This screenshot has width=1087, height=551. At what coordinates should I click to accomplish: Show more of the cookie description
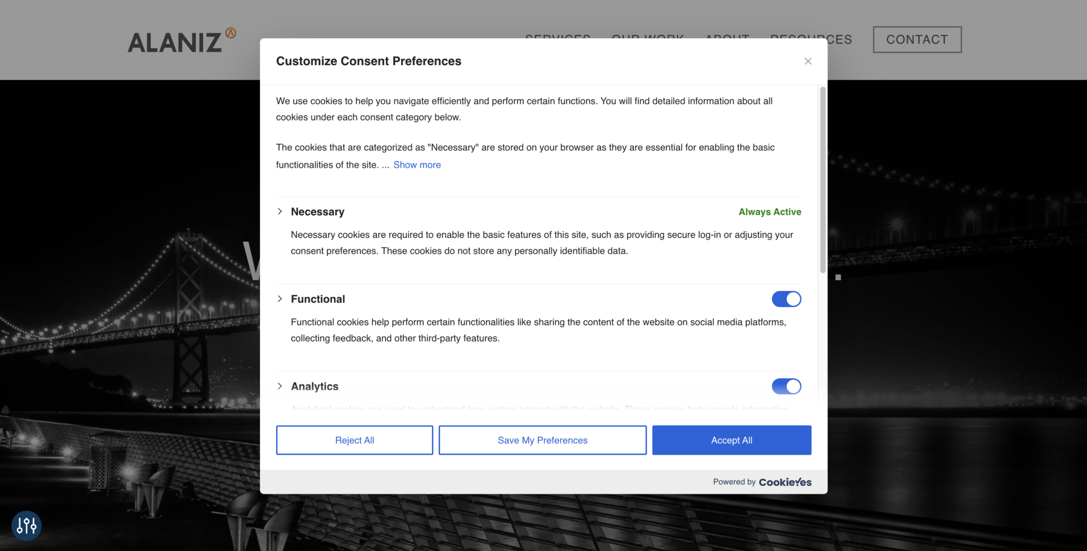coord(417,165)
